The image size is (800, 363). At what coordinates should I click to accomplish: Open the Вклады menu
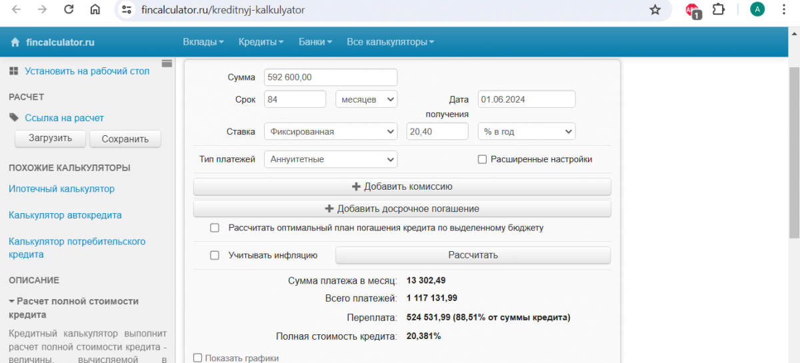(x=203, y=42)
